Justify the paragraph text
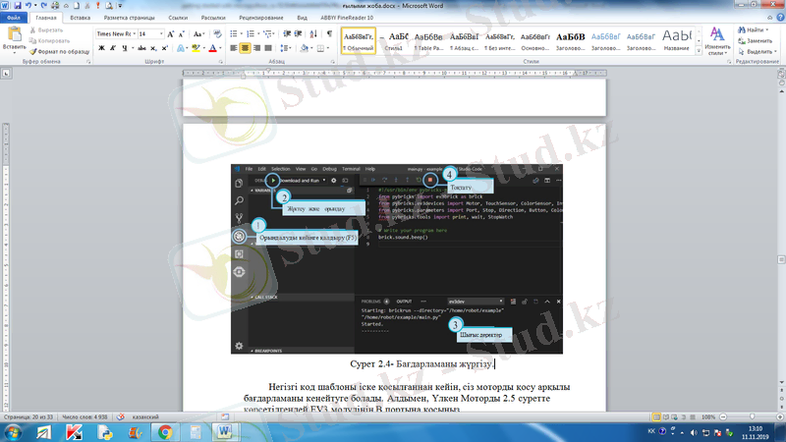The height and width of the screenshot is (442, 786). click(x=268, y=48)
